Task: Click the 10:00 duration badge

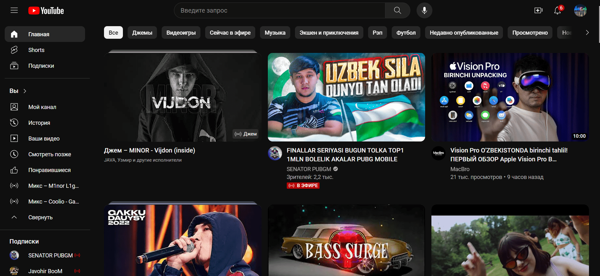Action: [x=579, y=136]
